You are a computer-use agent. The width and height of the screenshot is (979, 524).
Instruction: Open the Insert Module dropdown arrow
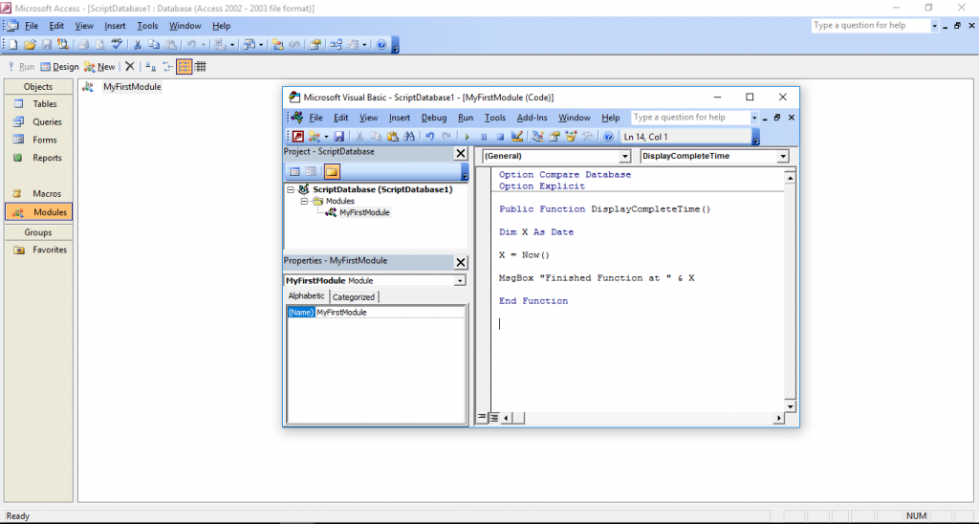pyautogui.click(x=326, y=137)
